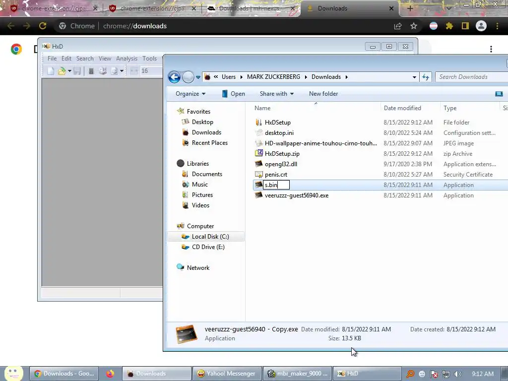Image resolution: width=508 pixels, height=381 pixels.
Task: Click the Explorer forward navigation button
Action: [188, 77]
